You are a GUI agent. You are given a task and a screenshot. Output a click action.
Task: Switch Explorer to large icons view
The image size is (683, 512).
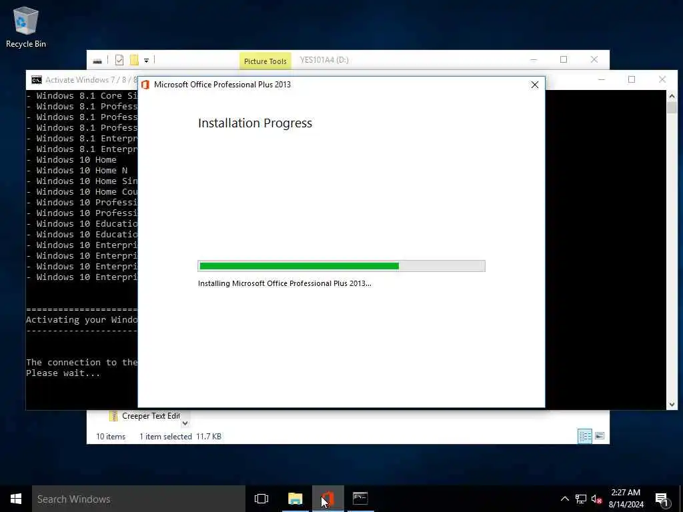pos(600,436)
